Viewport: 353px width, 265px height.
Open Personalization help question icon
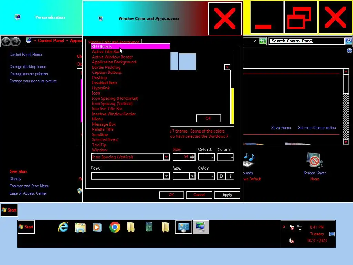[x=349, y=51]
